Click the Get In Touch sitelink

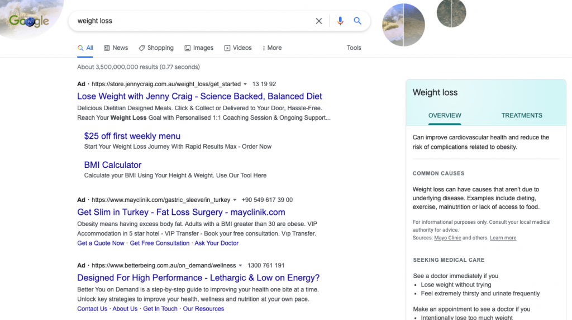coord(160,309)
